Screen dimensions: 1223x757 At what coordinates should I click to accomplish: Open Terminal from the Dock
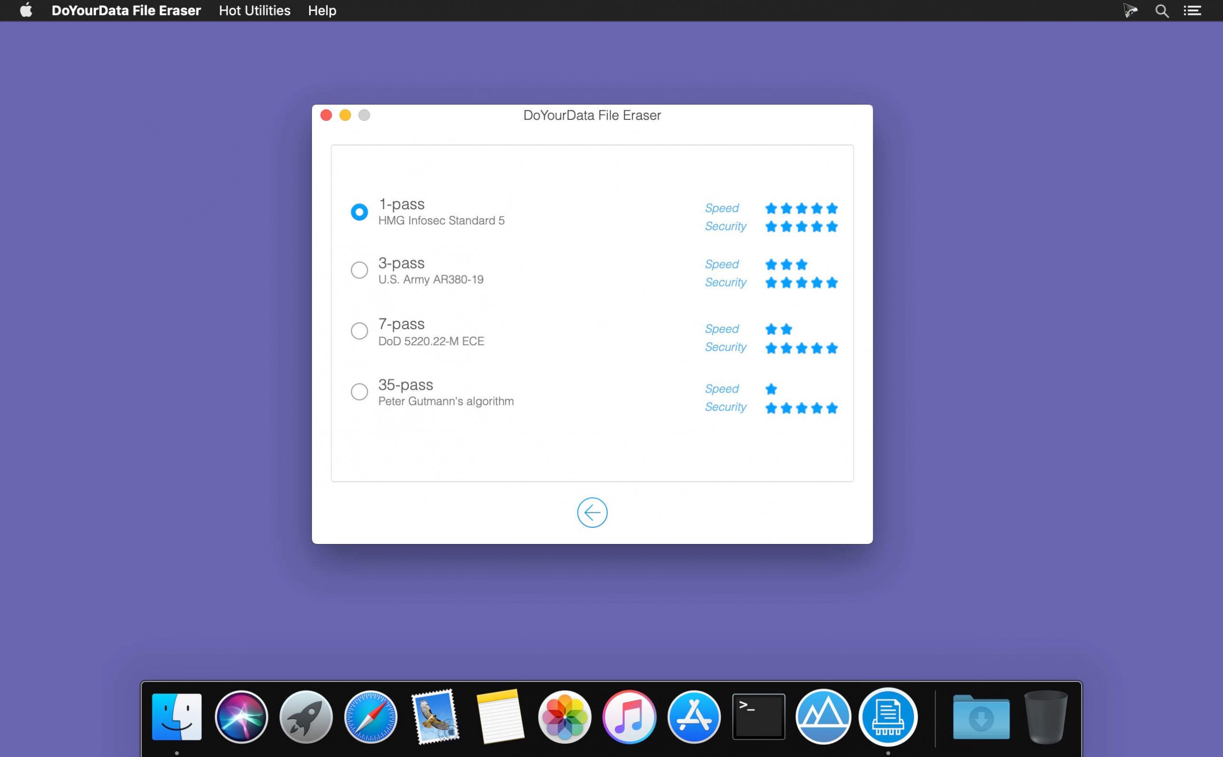(x=758, y=717)
